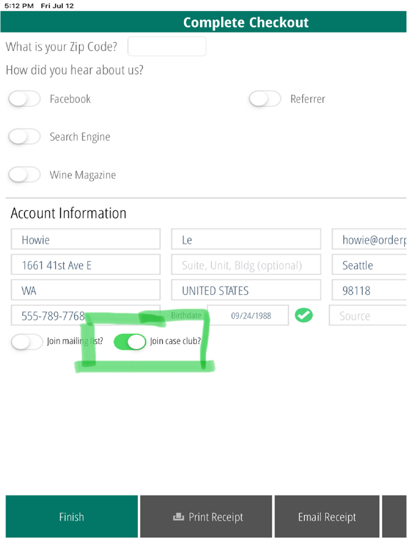
Task: Turn on the Search Engine toggle
Action: point(24,136)
